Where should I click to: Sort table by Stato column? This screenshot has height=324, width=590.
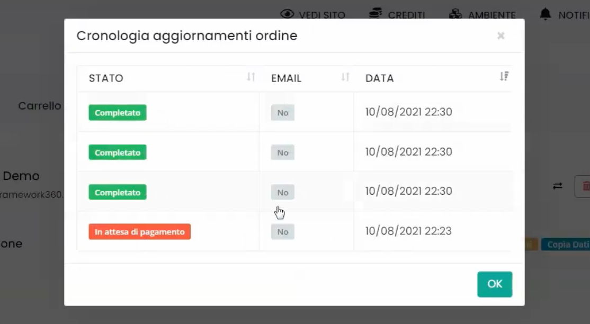tap(251, 77)
